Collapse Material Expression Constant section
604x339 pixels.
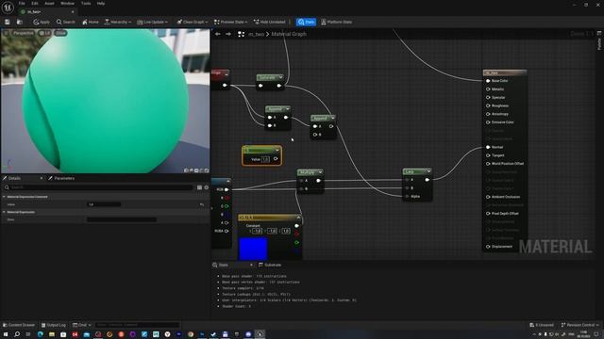(x=4, y=197)
